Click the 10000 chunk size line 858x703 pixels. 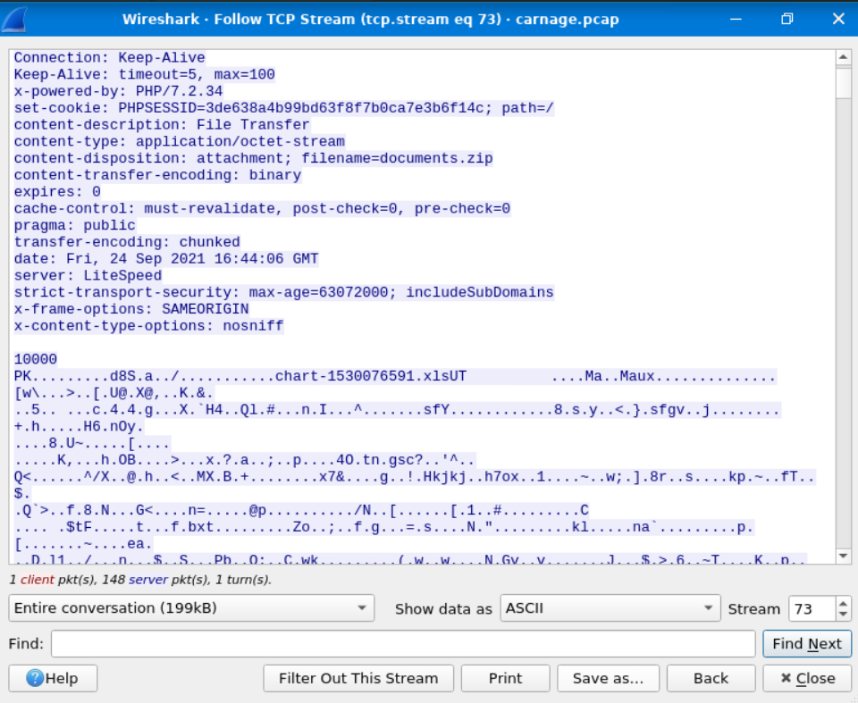click(x=36, y=359)
